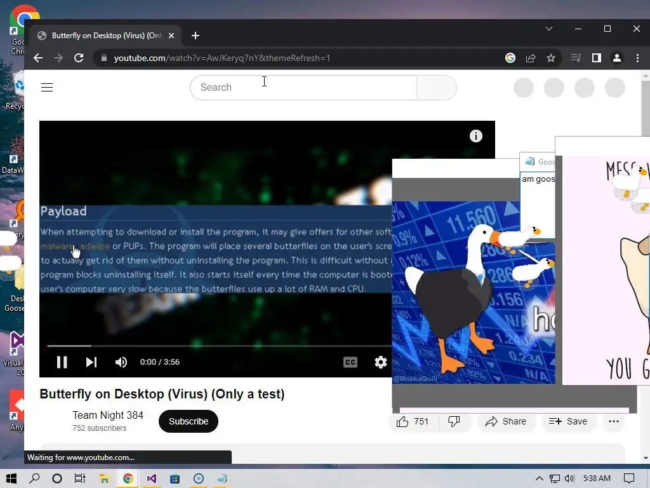650x488 pixels.
Task: Open the Team Night 384 channel
Action: (x=108, y=415)
